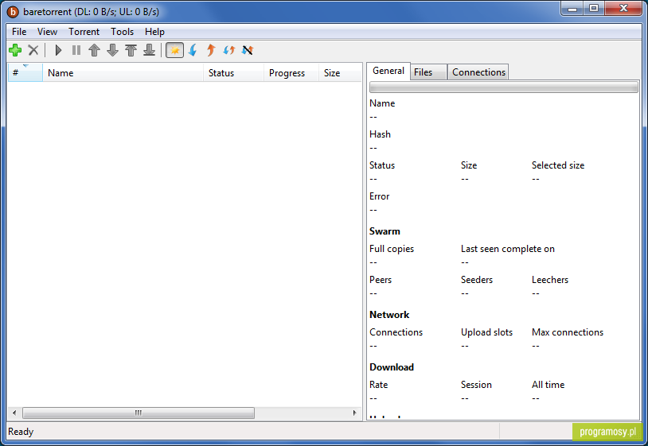Click the Download section heading
Viewport: 648px width, 446px height.
(x=392, y=367)
